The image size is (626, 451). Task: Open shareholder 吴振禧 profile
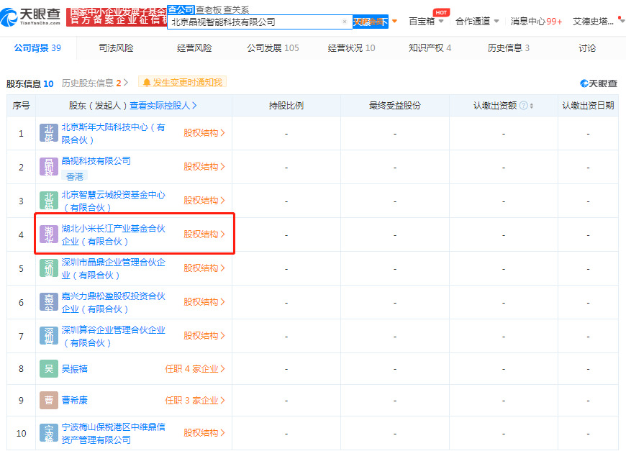tap(75, 369)
